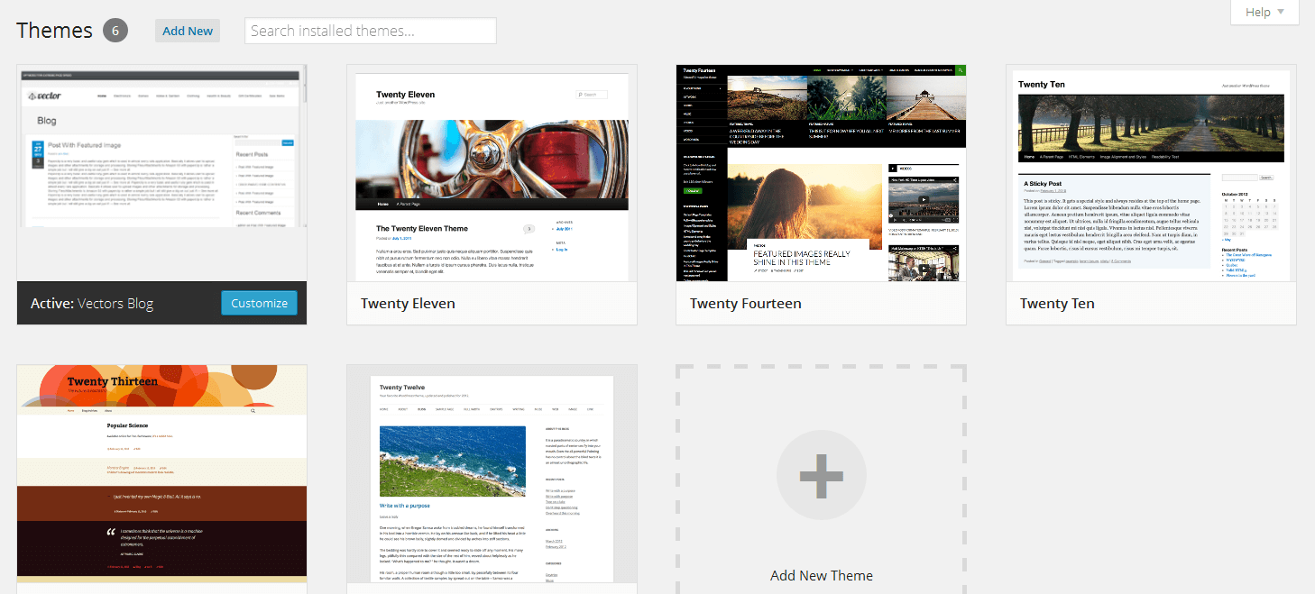Select the Twenty Ten theme screenshot

[x=1152, y=173]
